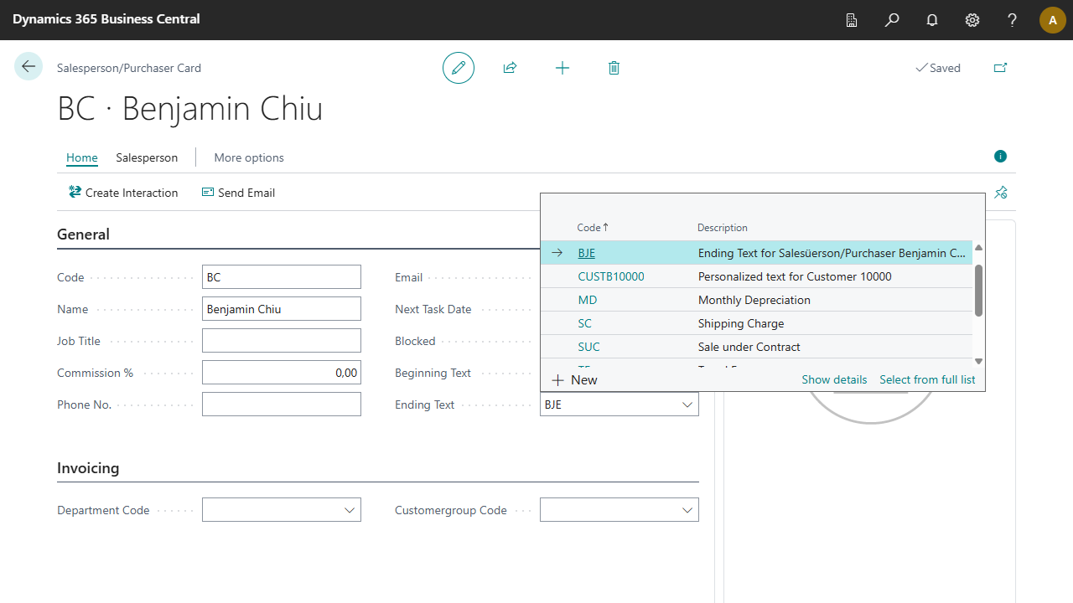Open the Customergroup Code dropdown
Image resolution: width=1073 pixels, height=603 pixels.
687,510
